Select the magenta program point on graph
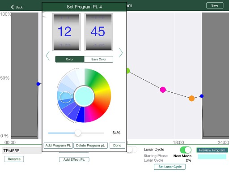 [163, 90]
